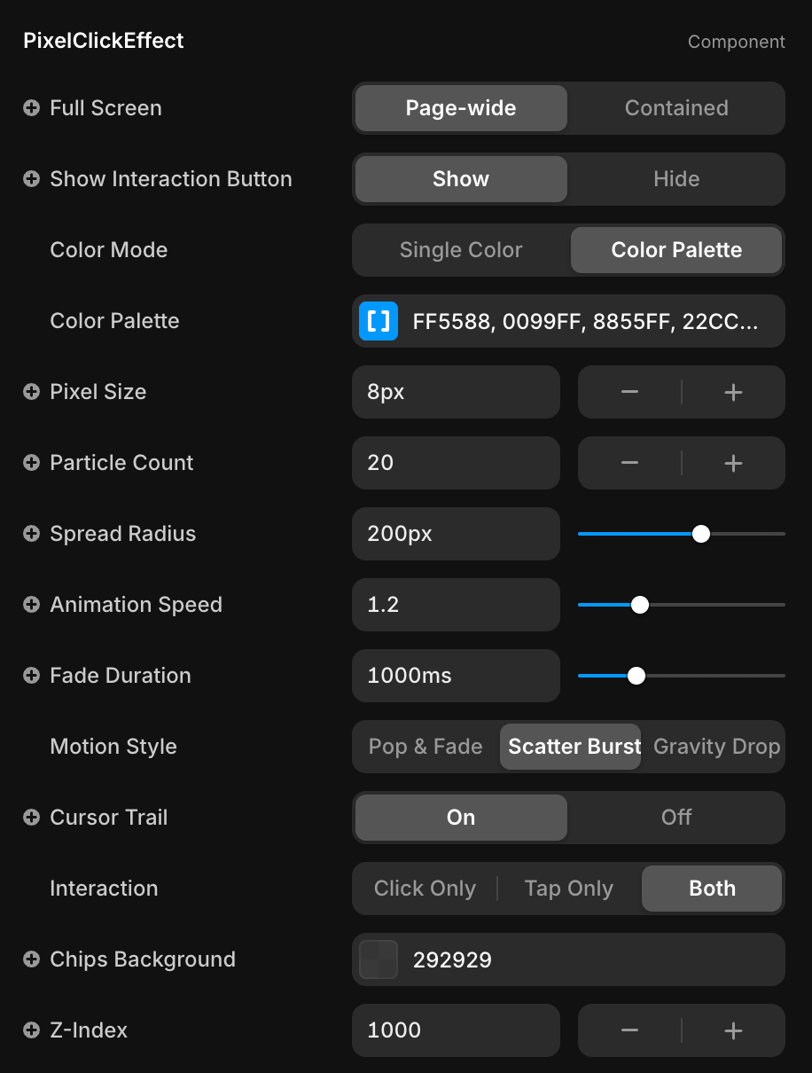Click the plus icon next to Pixel Size
This screenshot has width=812, height=1073.
pyautogui.click(x=31, y=392)
